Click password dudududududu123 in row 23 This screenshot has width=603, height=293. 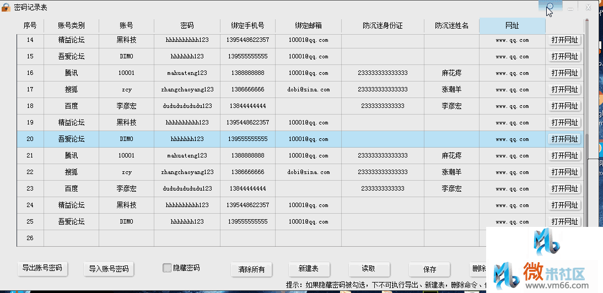click(187, 188)
